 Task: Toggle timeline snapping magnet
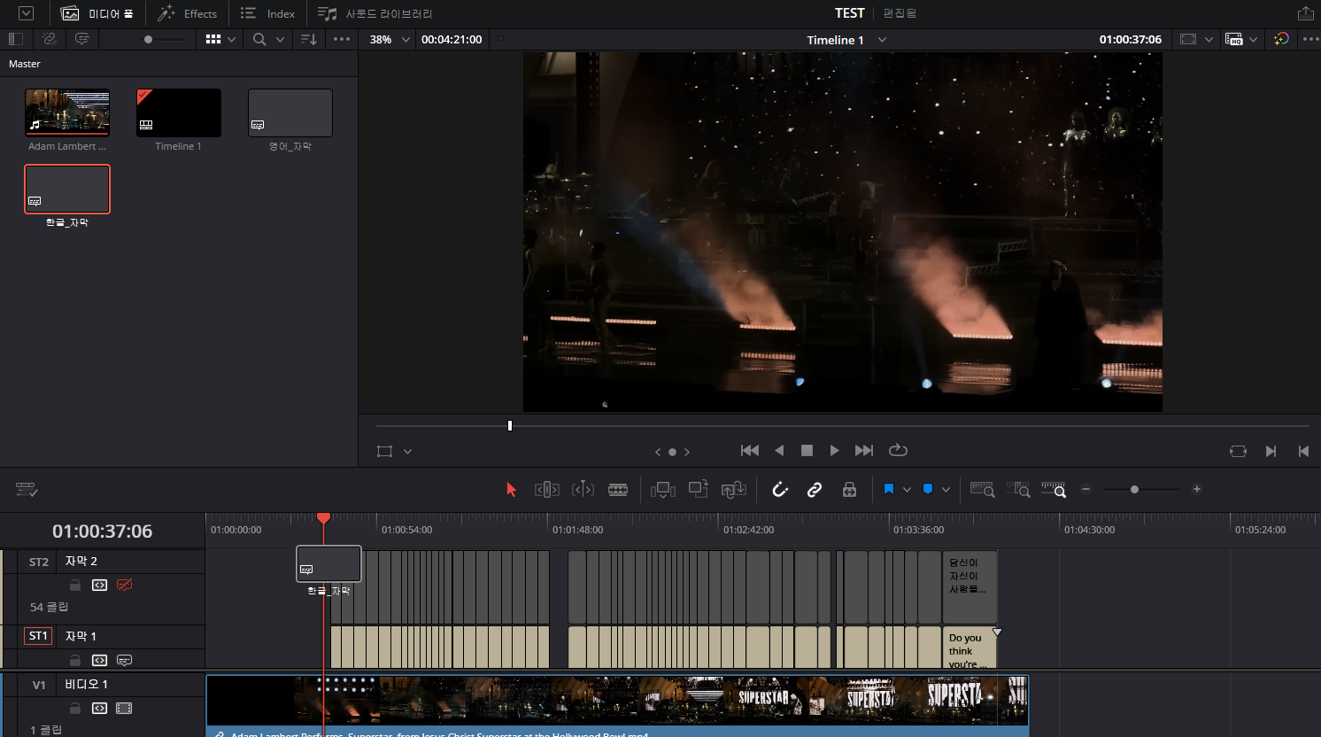780,489
